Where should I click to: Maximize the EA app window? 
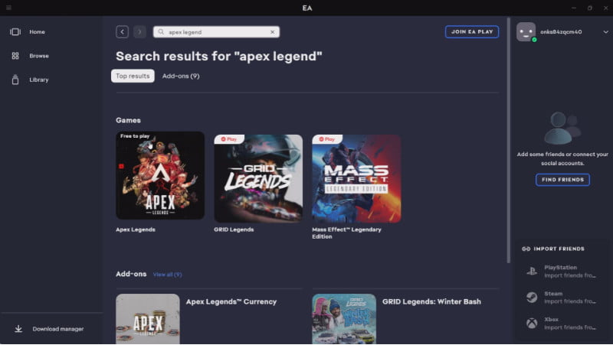click(589, 8)
